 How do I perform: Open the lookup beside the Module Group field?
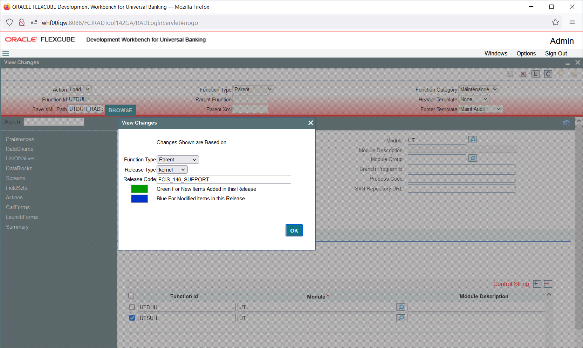[473, 159]
